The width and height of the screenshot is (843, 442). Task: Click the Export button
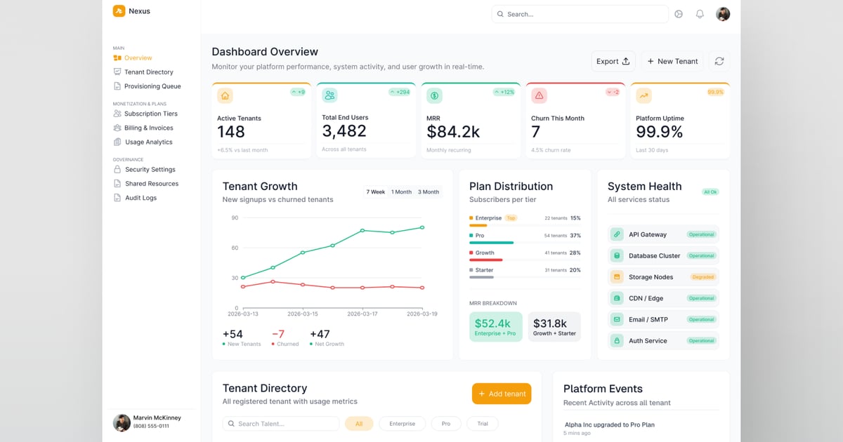click(x=612, y=61)
